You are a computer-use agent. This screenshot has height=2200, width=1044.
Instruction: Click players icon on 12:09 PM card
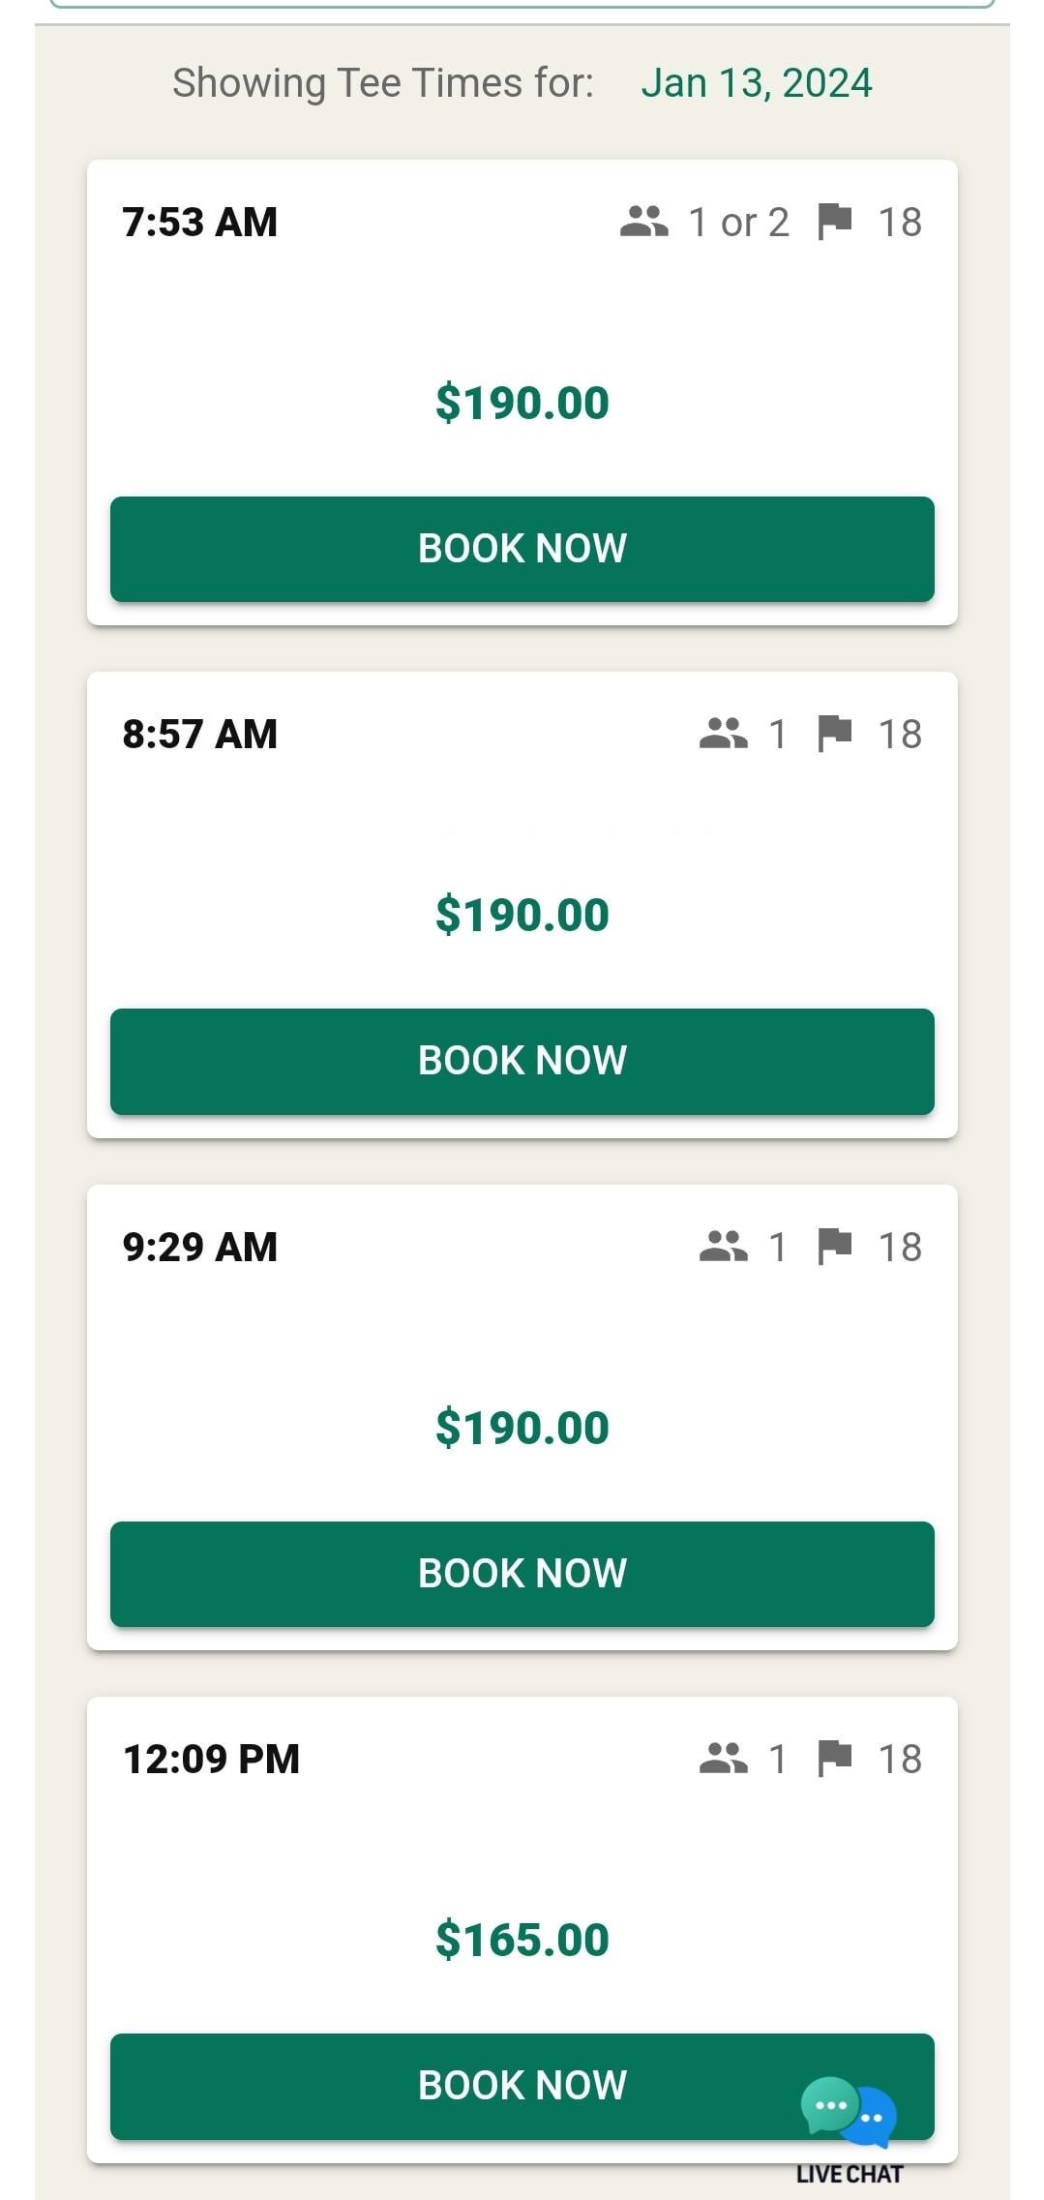[x=724, y=1759]
